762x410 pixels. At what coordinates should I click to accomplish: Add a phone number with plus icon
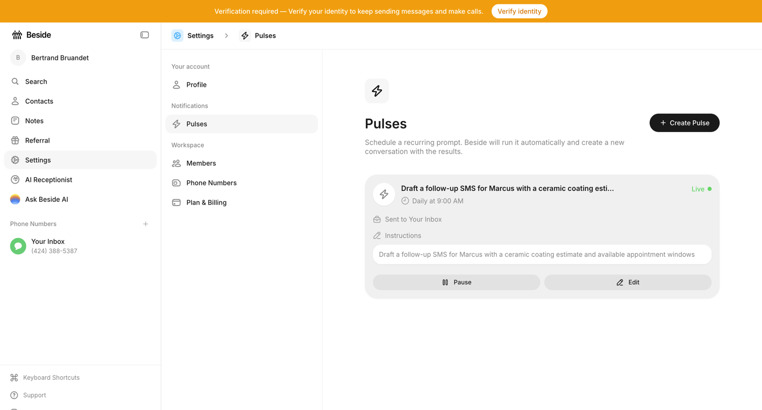coord(146,224)
